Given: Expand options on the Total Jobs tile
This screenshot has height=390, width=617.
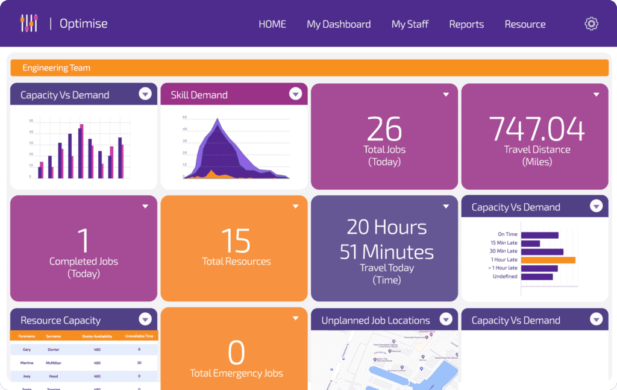Looking at the screenshot, I should (446, 94).
